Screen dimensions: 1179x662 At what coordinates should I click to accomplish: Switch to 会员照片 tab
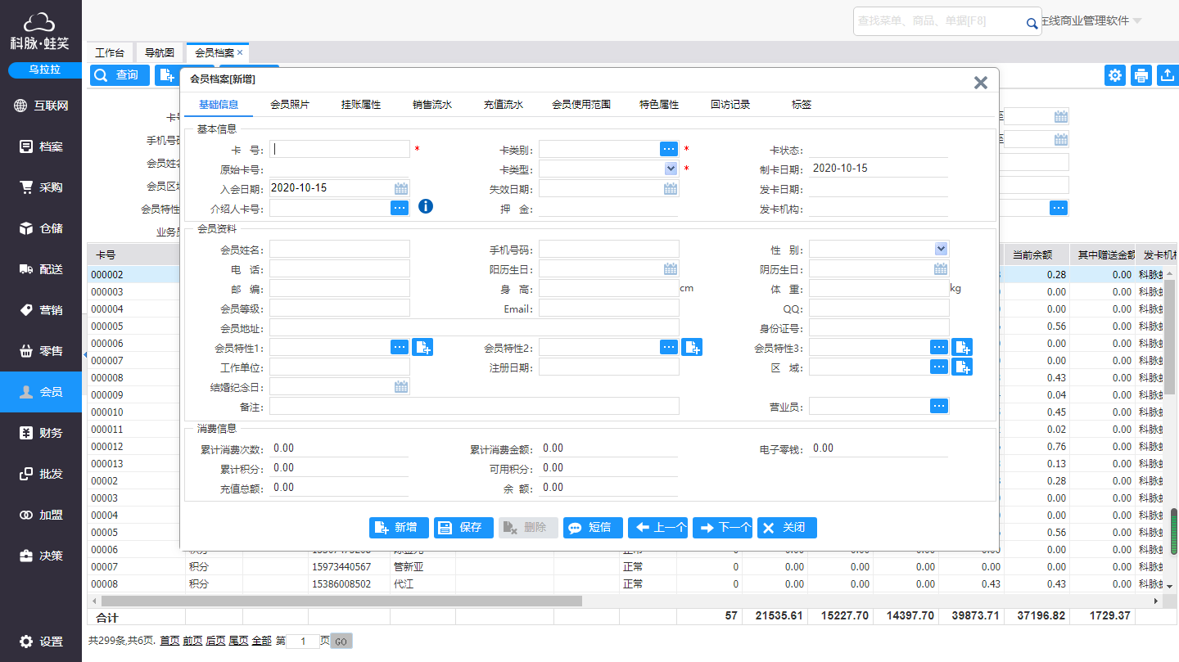pyautogui.click(x=290, y=105)
